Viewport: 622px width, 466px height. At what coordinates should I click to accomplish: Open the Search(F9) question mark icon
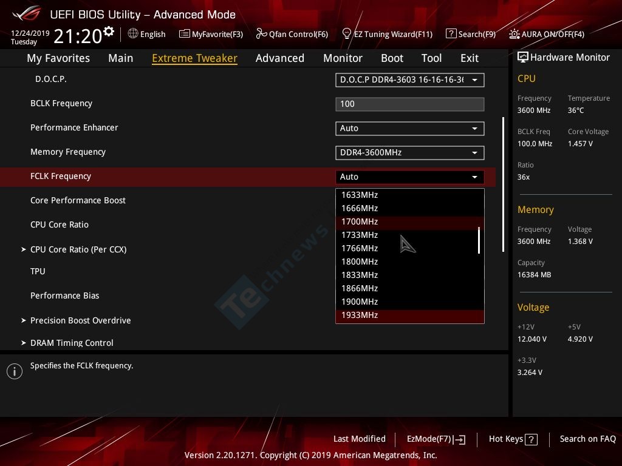pos(451,34)
